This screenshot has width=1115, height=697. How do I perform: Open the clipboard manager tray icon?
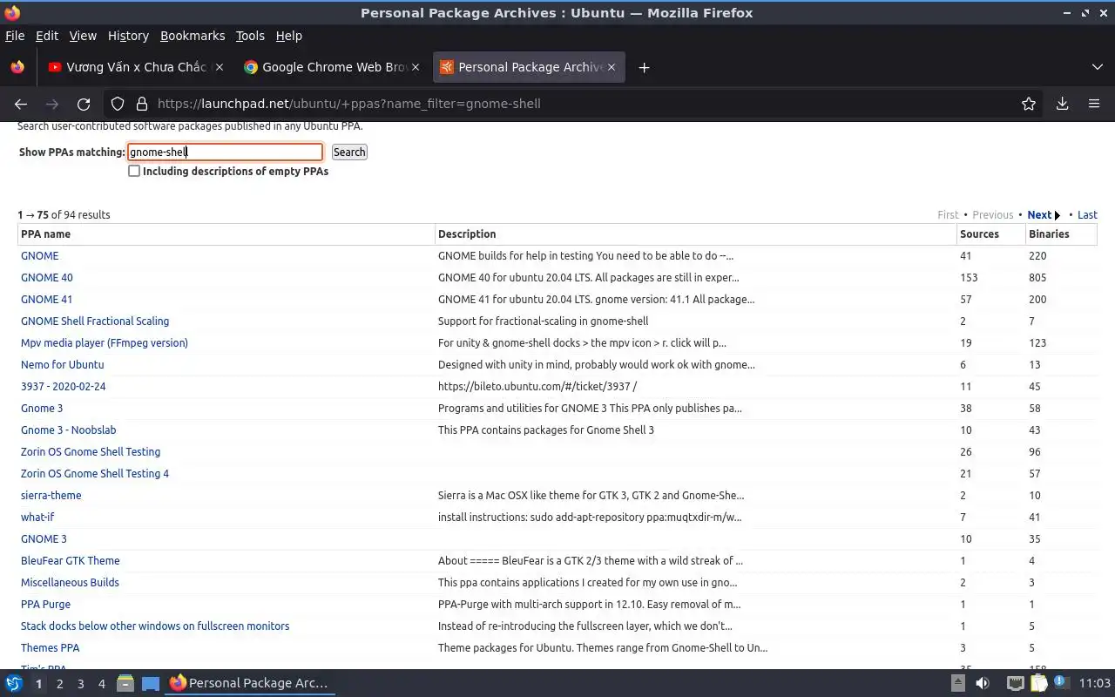tap(1039, 683)
